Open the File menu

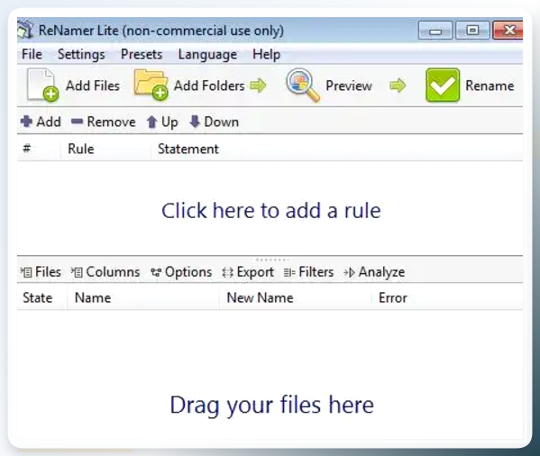(32, 54)
